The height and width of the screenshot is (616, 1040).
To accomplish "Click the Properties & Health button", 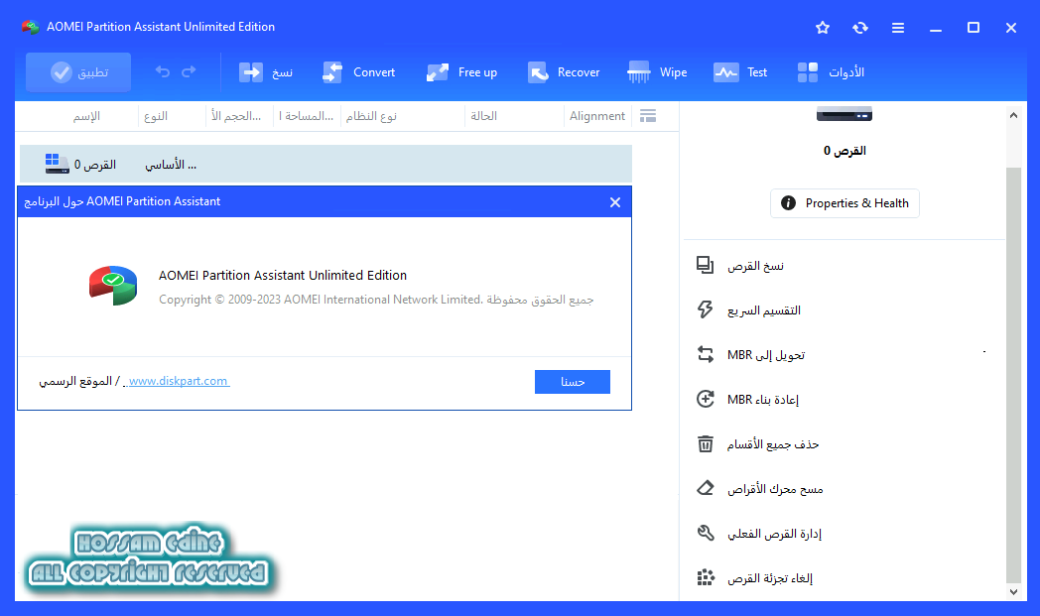I will pyautogui.click(x=845, y=203).
